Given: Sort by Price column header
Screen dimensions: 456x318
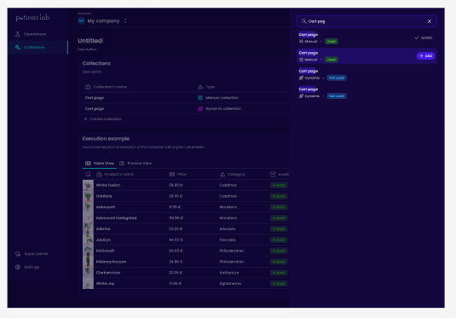Looking at the screenshot, I should click(177, 174).
